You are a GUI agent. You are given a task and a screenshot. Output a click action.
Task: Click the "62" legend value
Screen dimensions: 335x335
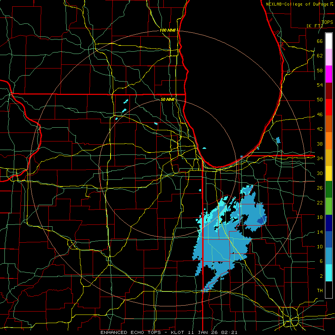[x=320, y=55]
